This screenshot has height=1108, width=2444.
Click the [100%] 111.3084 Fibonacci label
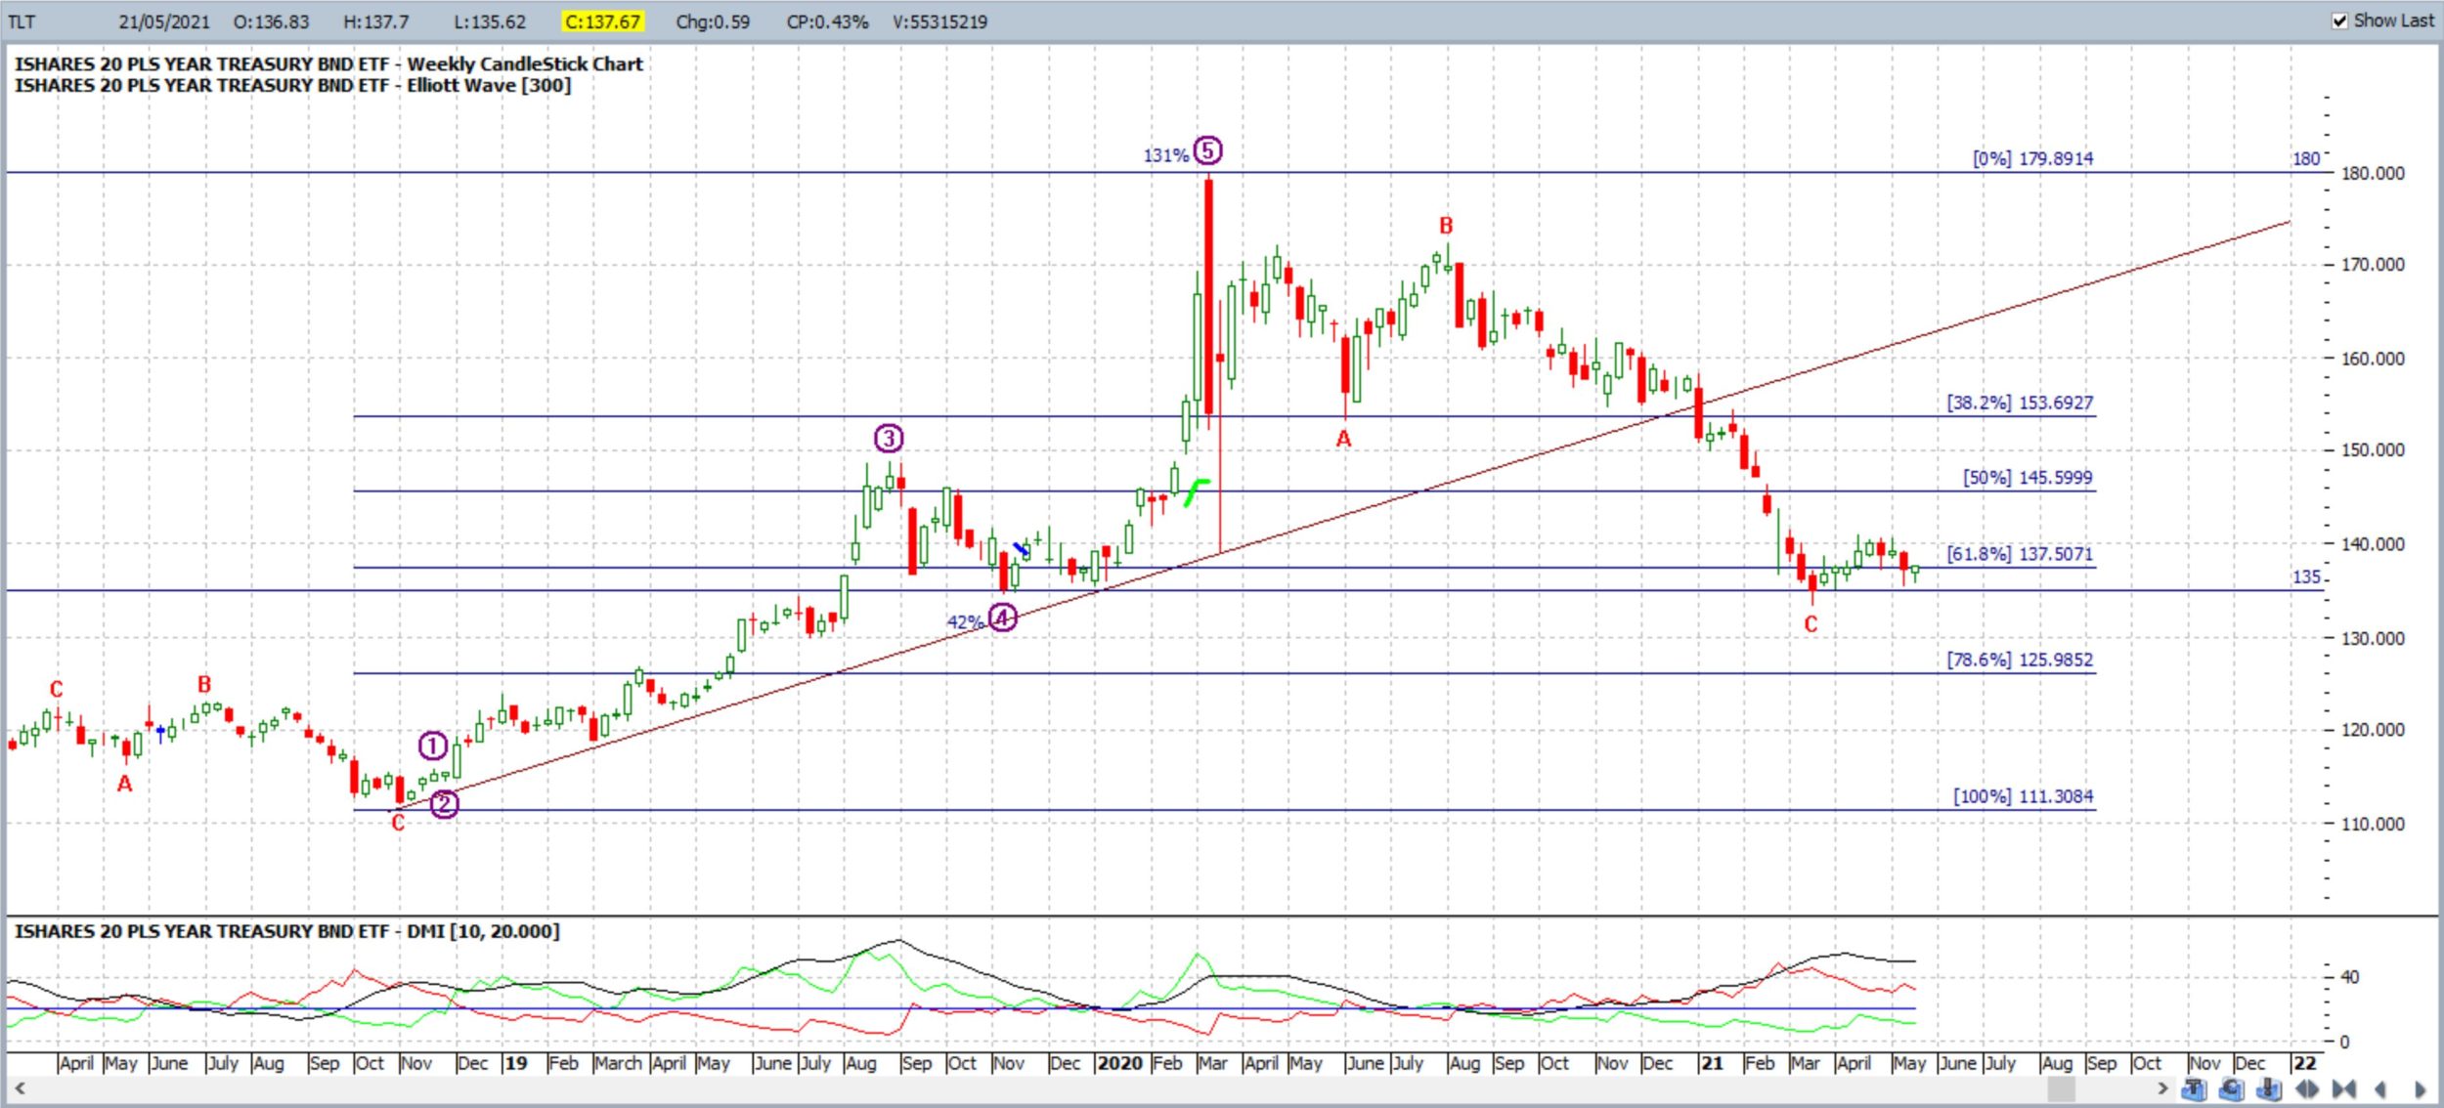coord(2024,796)
